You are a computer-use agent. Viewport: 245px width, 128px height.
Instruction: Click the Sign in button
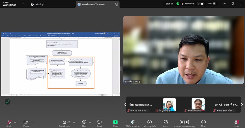pos(169,4)
